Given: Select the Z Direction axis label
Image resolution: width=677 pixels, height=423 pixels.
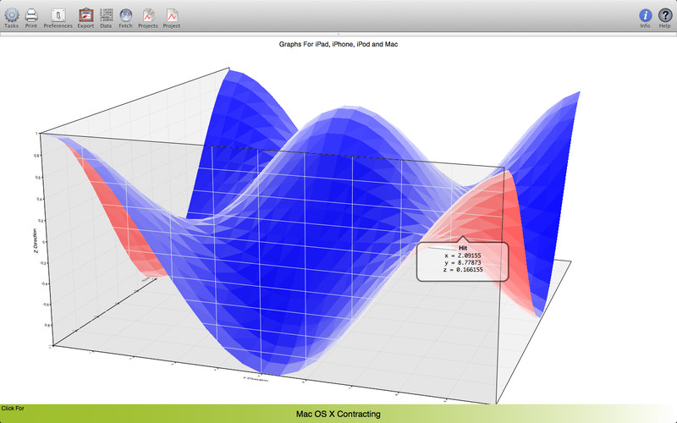Looking at the screenshot, I should [36, 240].
